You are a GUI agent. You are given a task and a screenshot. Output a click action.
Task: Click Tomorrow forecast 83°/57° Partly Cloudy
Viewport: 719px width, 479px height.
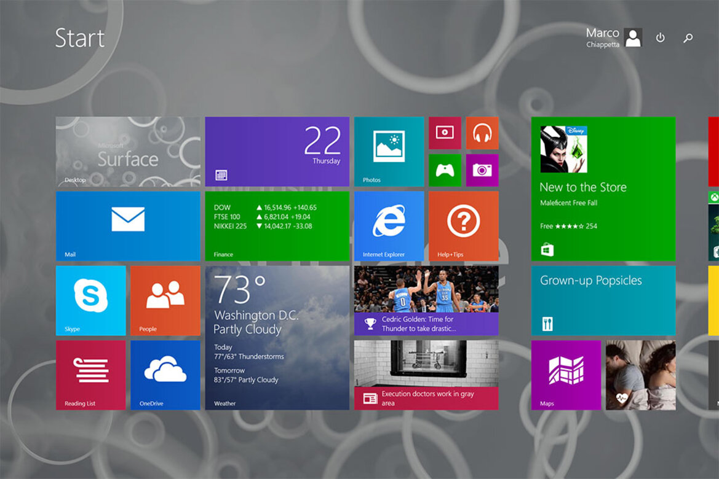[246, 375]
